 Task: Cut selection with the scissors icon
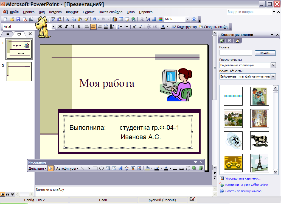point(67,19)
